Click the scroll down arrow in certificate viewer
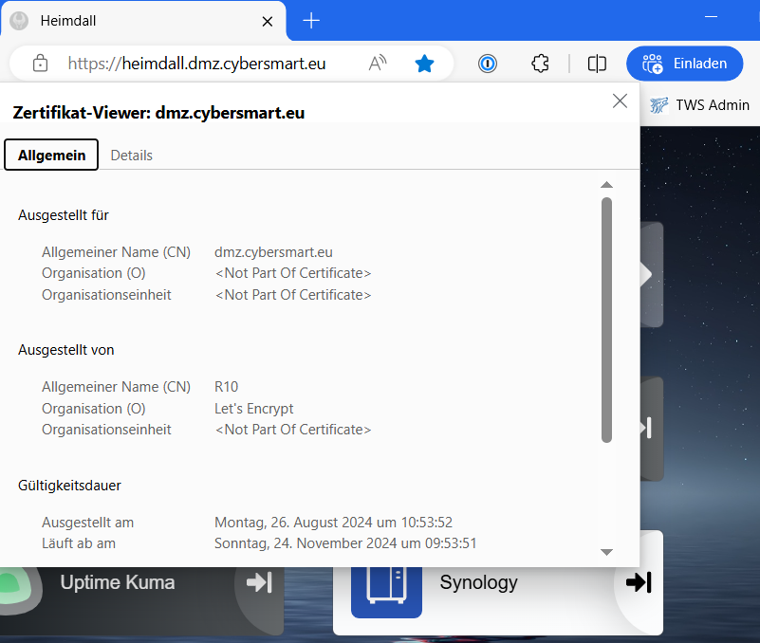The image size is (760, 643). pyautogui.click(x=606, y=552)
